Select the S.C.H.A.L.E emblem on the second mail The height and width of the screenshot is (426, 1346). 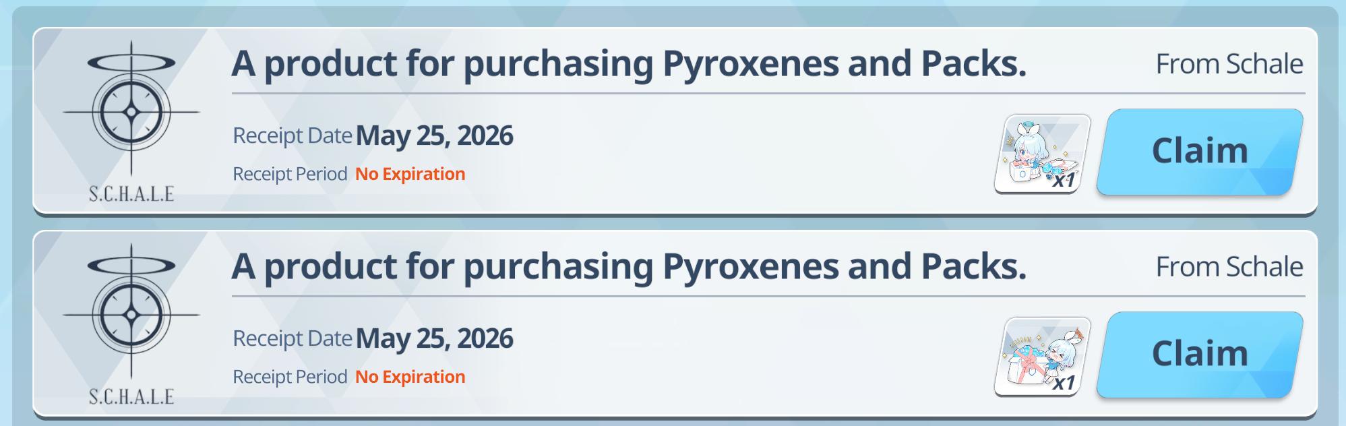click(131, 324)
